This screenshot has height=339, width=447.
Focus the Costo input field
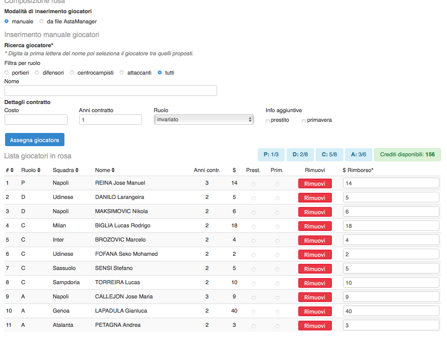36,119
